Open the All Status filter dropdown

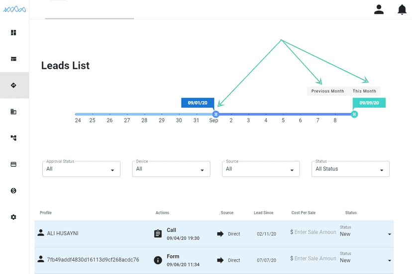(x=350, y=169)
